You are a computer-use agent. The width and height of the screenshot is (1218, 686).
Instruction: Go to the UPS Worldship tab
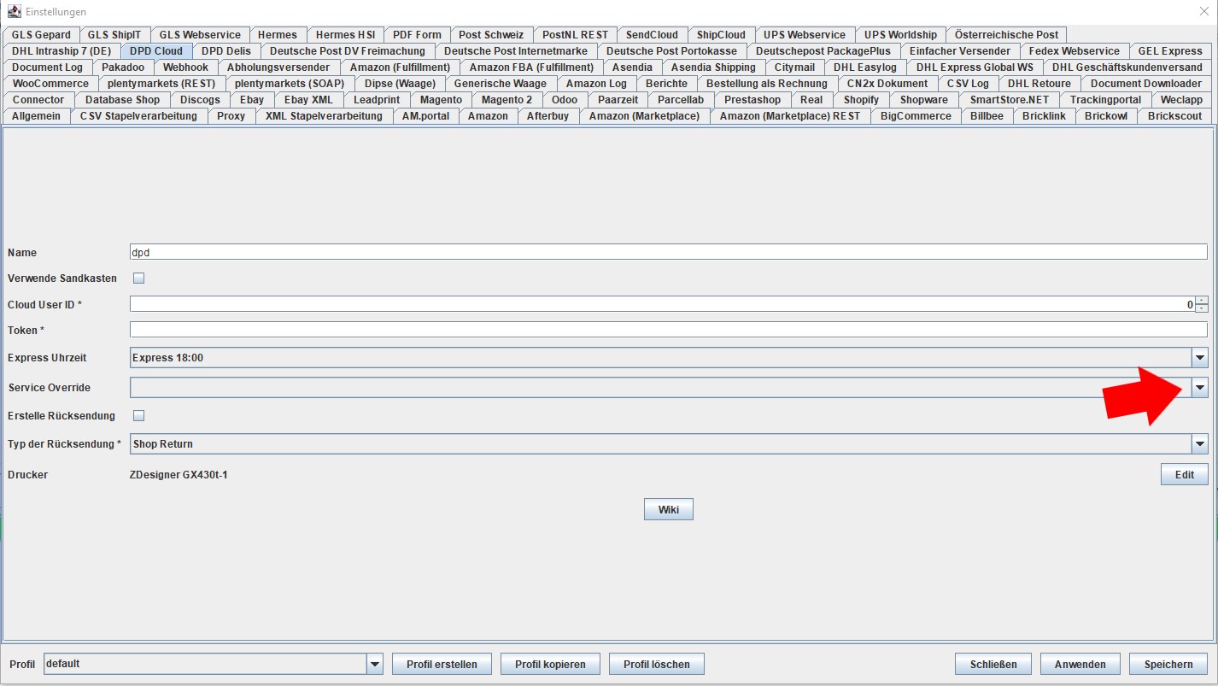click(900, 35)
